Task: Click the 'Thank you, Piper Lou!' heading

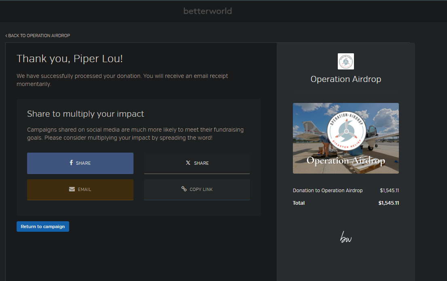Action: (x=70, y=59)
